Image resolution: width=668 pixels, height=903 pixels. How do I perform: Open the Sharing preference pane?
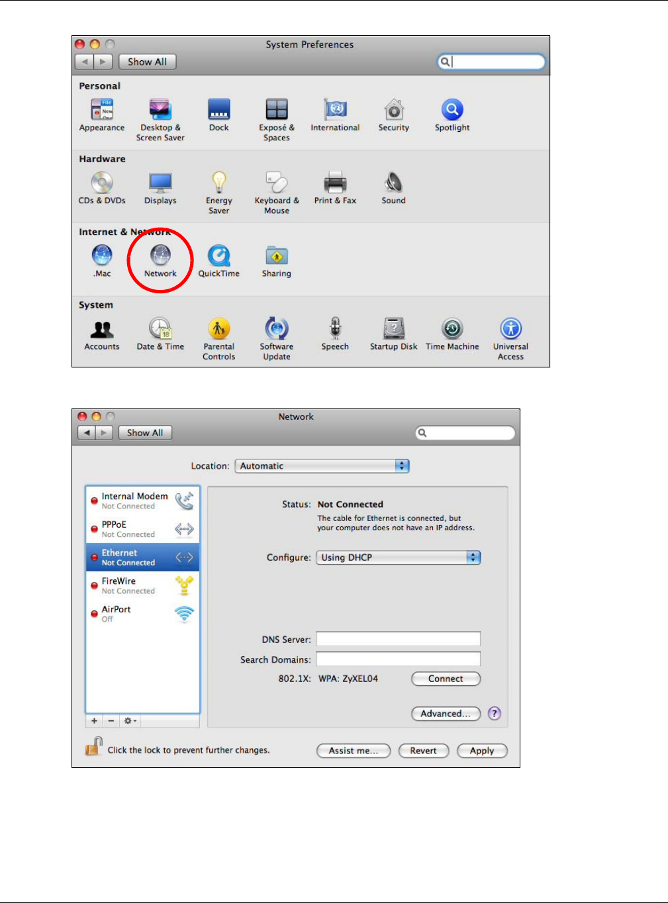point(277,261)
